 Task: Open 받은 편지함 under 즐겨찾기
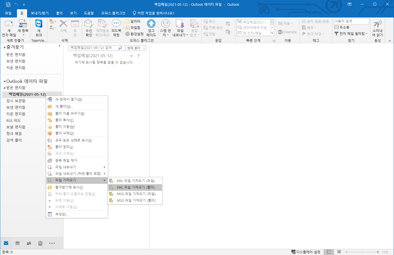pos(16,55)
